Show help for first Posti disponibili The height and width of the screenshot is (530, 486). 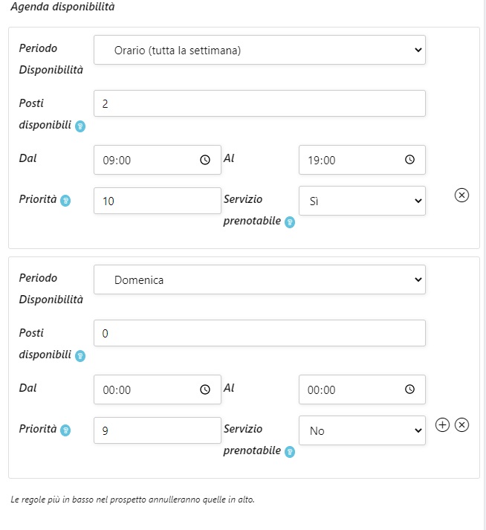(x=80, y=126)
